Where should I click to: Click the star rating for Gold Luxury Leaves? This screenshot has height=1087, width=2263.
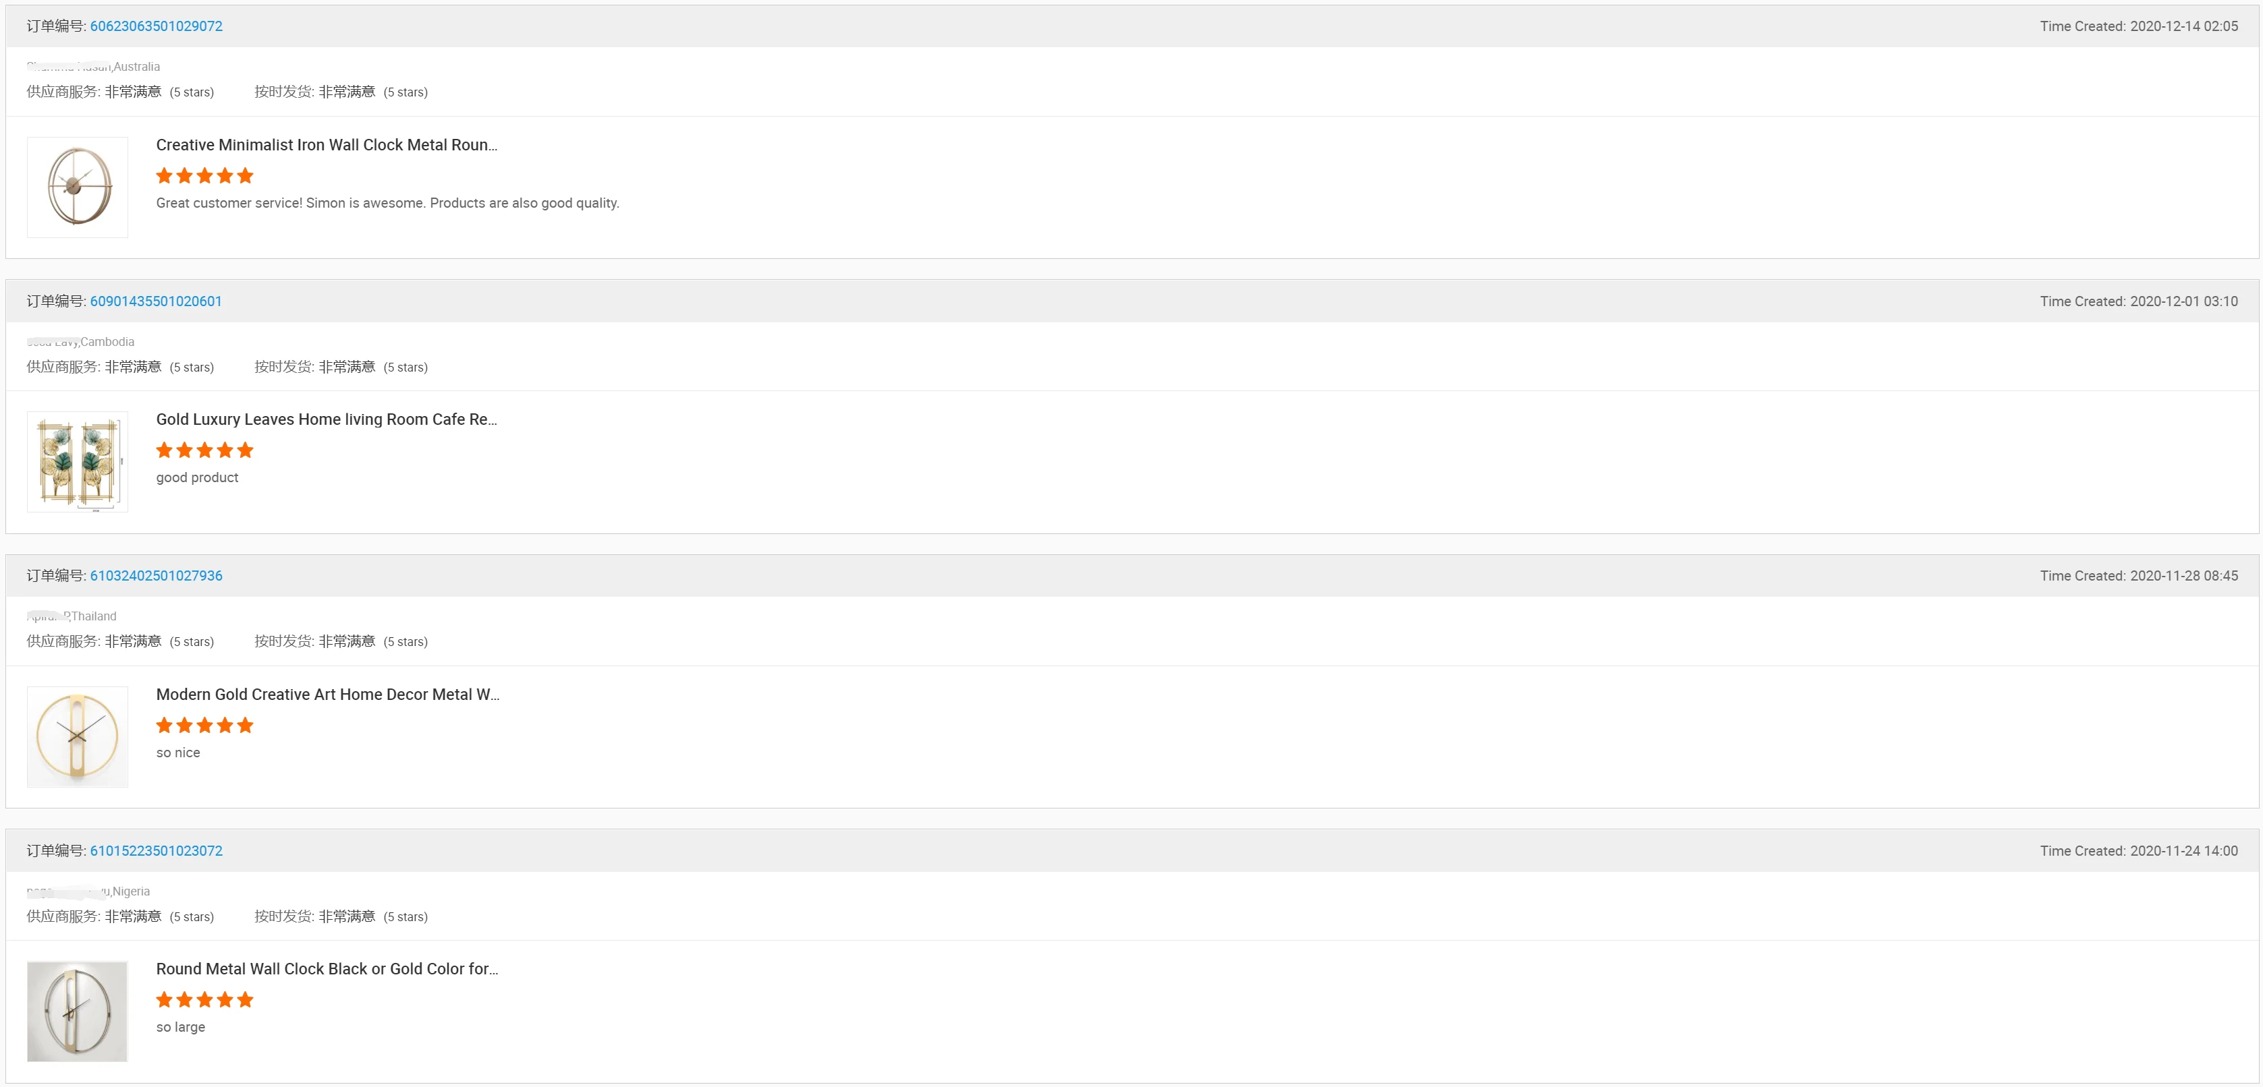tap(204, 451)
